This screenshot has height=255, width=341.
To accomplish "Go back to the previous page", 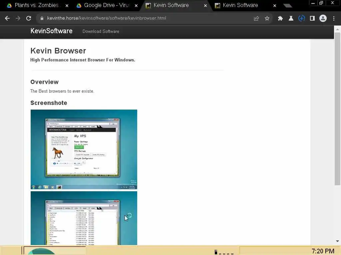I will (x=7, y=19).
